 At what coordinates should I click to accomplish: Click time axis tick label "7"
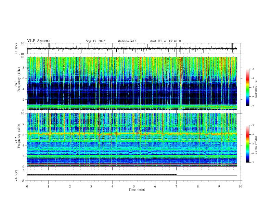tap(177, 186)
